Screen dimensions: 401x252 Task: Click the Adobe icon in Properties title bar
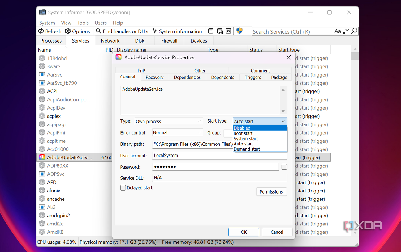[119, 57]
